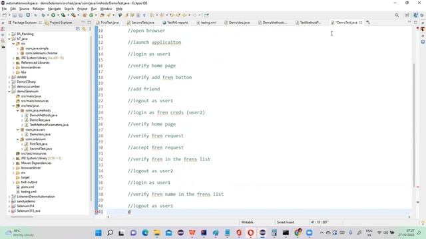Click the toolbar Search magnifier at the right

pyautogui.click(x=397, y=15)
